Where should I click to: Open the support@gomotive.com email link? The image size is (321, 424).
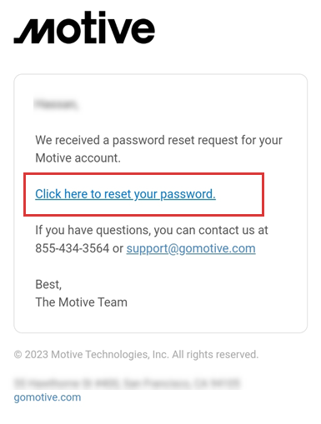point(191,248)
